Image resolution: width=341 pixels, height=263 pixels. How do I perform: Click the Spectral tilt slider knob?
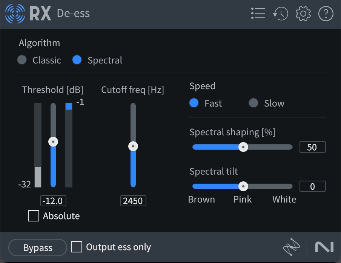243,186
